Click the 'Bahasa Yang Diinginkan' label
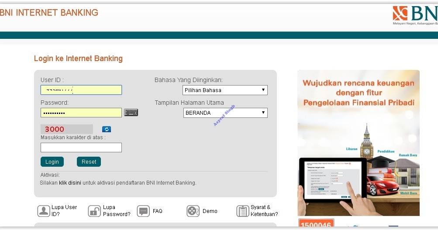438x230 pixels. click(x=189, y=80)
